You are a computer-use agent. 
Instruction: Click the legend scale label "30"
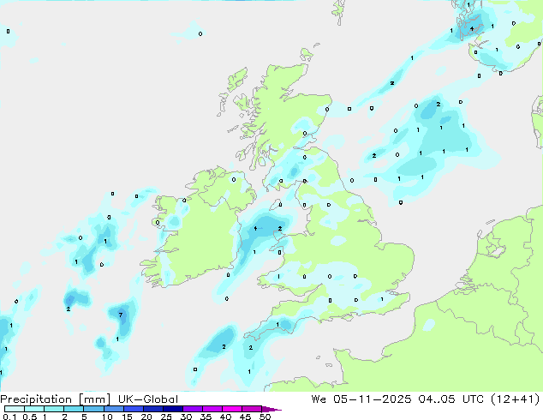point(186,417)
